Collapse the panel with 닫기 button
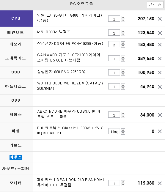Viewport: 165px width, 192px height. [155, 5]
